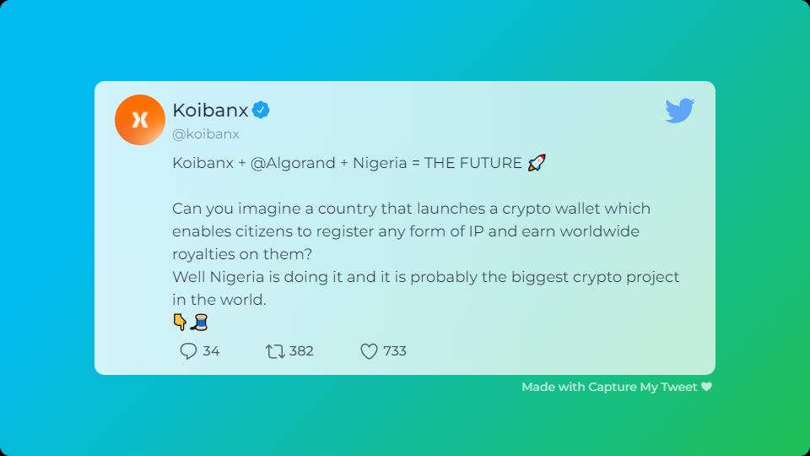Click the 733 likes count

point(395,351)
